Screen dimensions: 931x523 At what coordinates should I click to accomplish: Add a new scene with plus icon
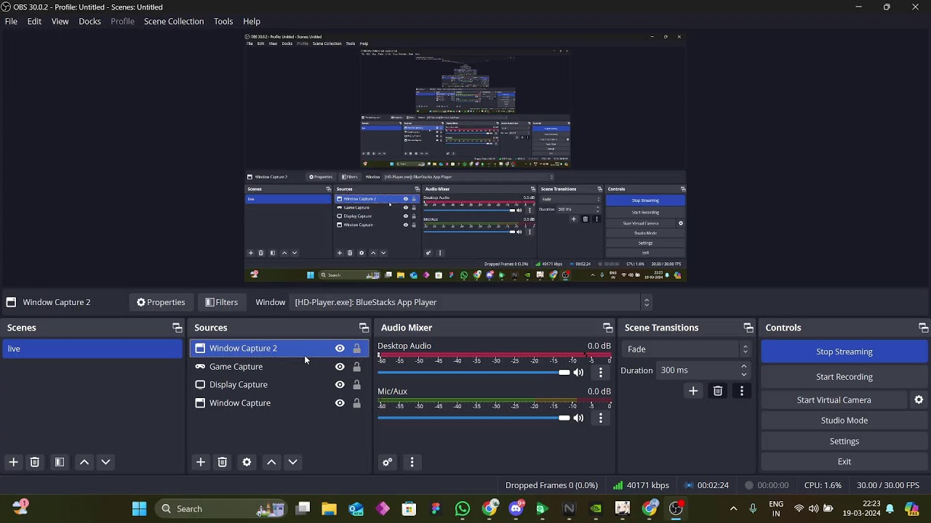tap(13, 462)
